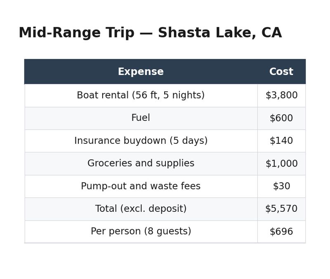330x279 pixels.
Task: Select the $3,800 cost cell
Action: tap(281, 96)
